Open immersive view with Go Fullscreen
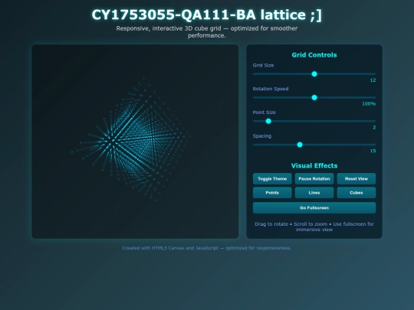Screen dimensions: 414x310 (314, 207)
